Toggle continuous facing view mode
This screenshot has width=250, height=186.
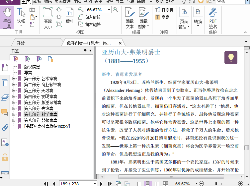click(165, 184)
